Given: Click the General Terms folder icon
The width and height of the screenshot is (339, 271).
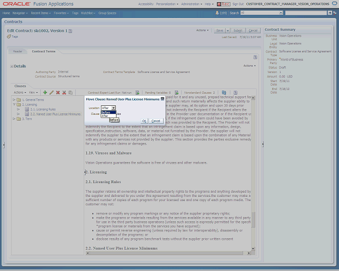Looking at the screenshot, I should click(x=19, y=100).
